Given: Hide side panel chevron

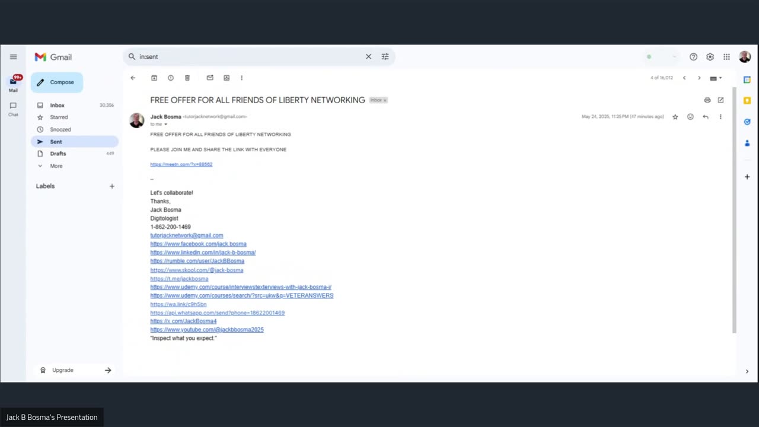Looking at the screenshot, I should 747,371.
